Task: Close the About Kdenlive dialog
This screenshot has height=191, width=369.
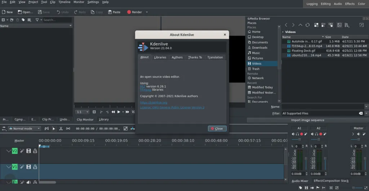Action: (217, 128)
